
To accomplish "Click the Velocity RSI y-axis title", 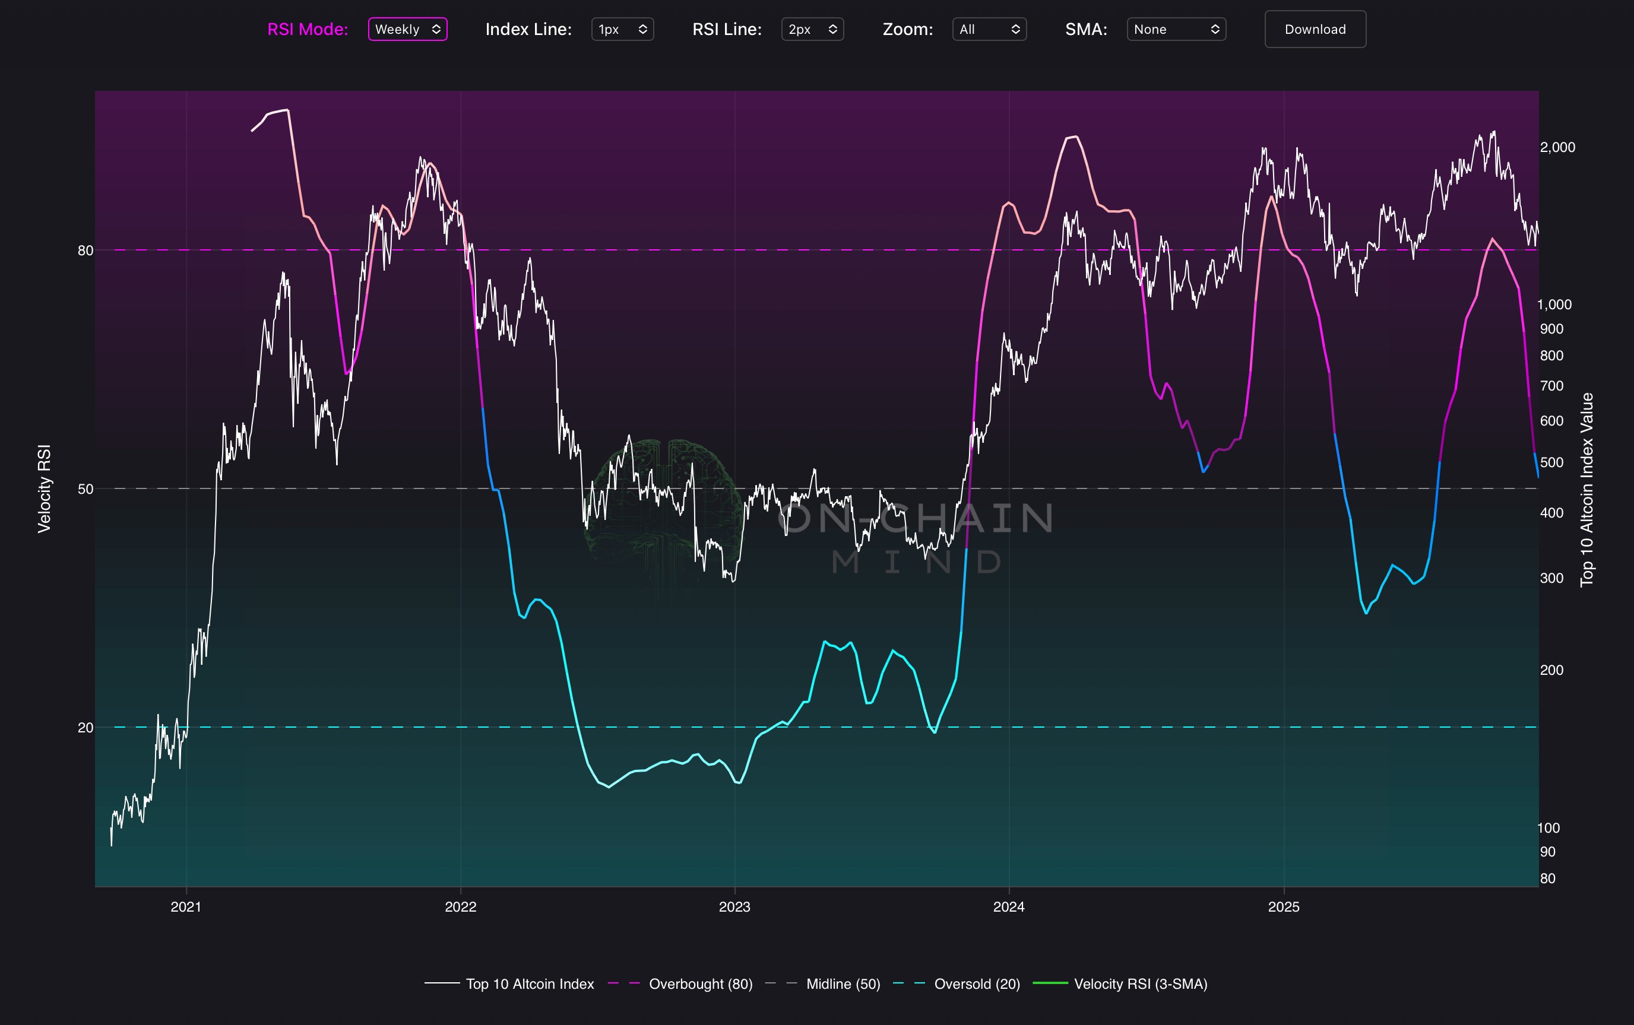I will pos(44,489).
